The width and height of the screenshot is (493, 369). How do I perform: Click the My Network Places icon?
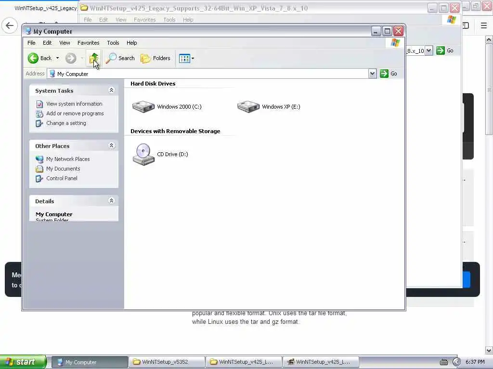[39, 159]
